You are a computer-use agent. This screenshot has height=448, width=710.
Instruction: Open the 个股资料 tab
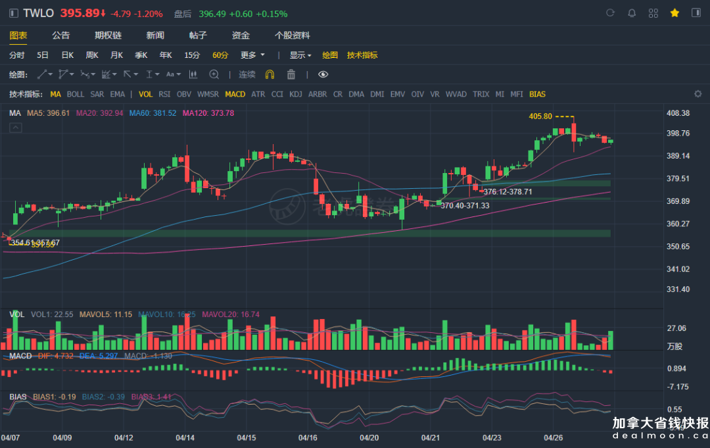tap(292, 36)
